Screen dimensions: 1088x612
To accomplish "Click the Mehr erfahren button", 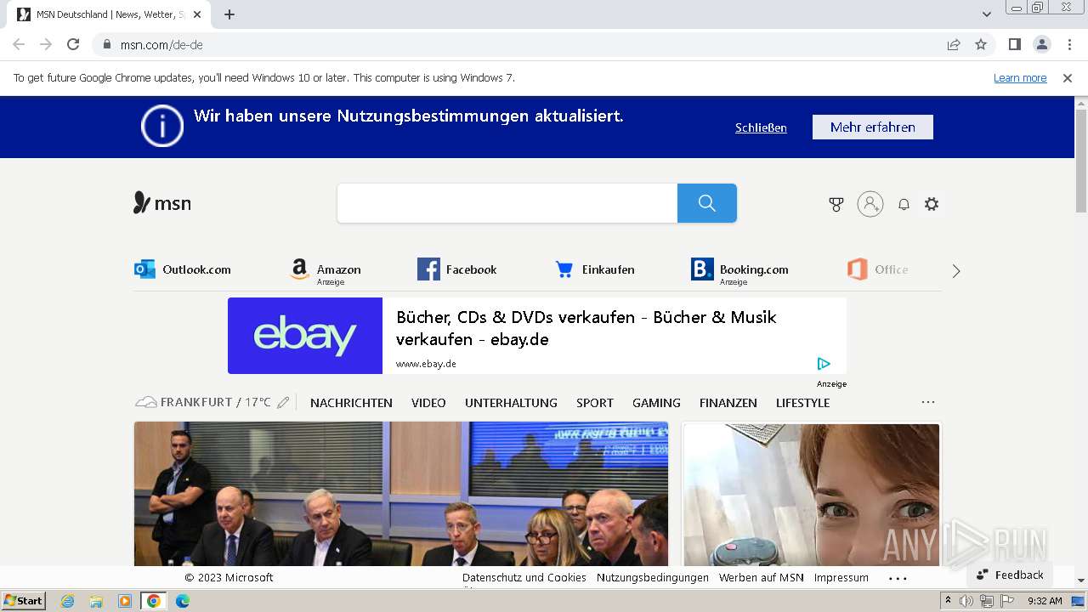I will coord(873,127).
